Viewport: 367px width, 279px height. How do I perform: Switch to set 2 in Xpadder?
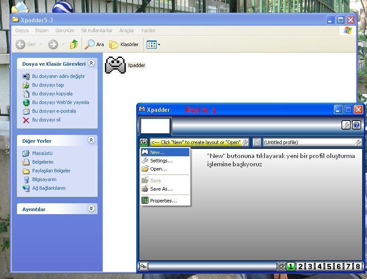(x=300, y=266)
